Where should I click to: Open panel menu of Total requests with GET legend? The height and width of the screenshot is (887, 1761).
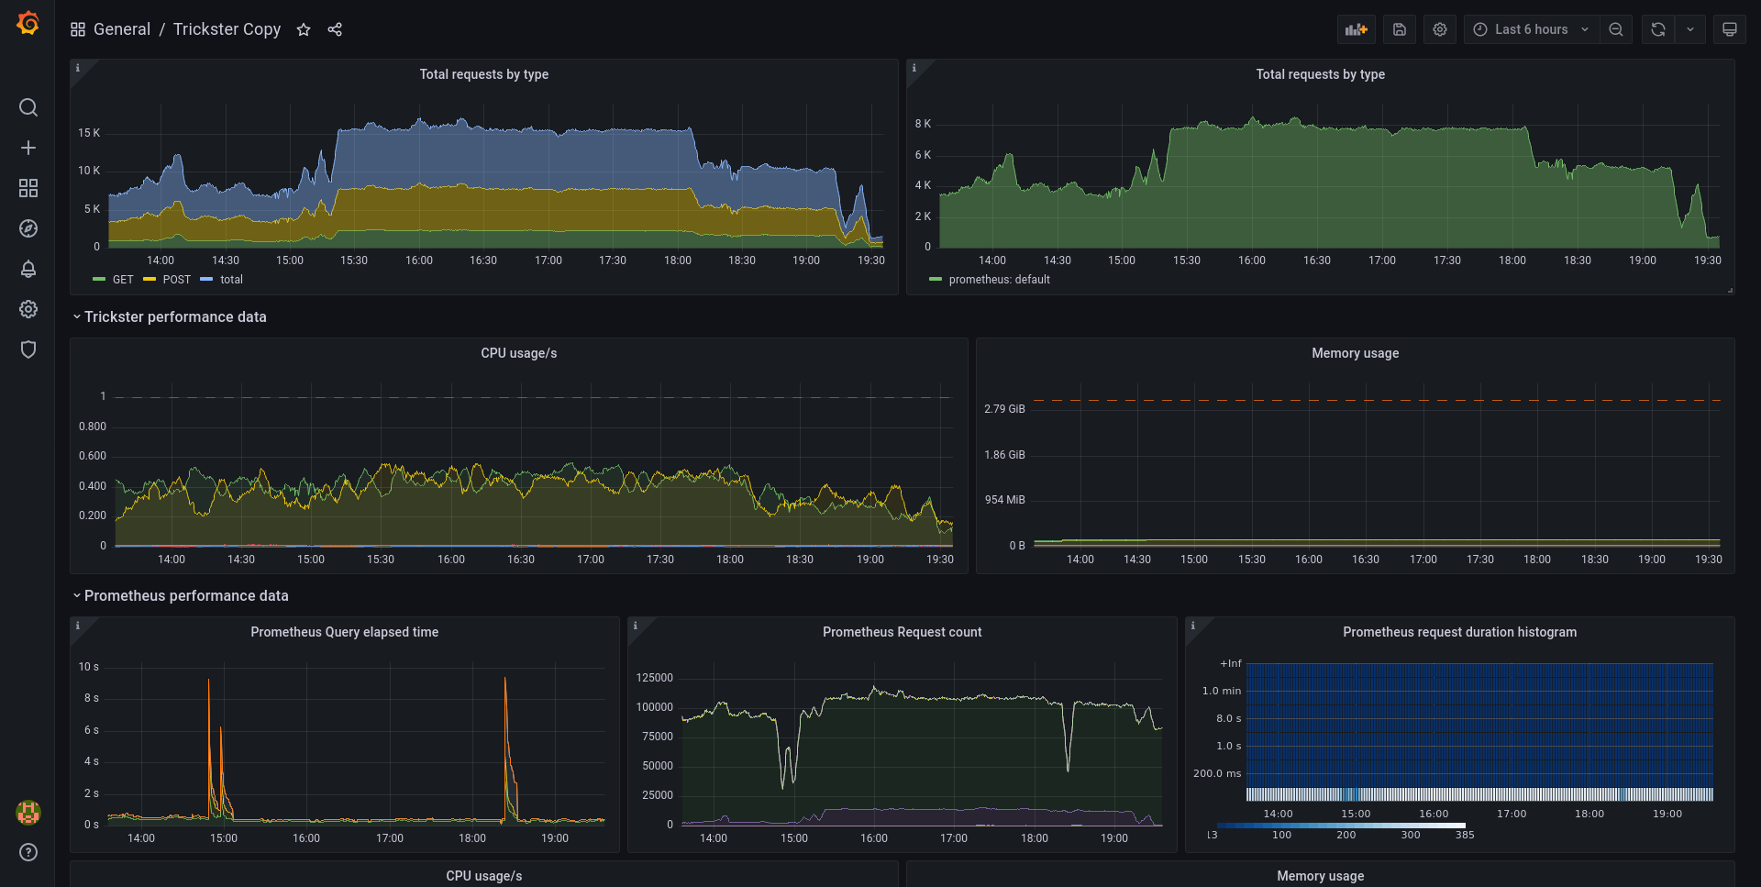[484, 74]
